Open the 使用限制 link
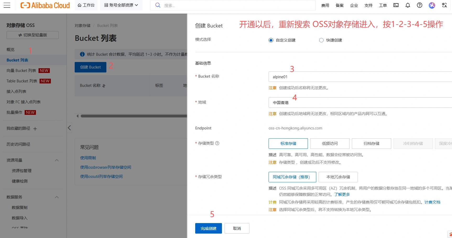 click(88, 158)
